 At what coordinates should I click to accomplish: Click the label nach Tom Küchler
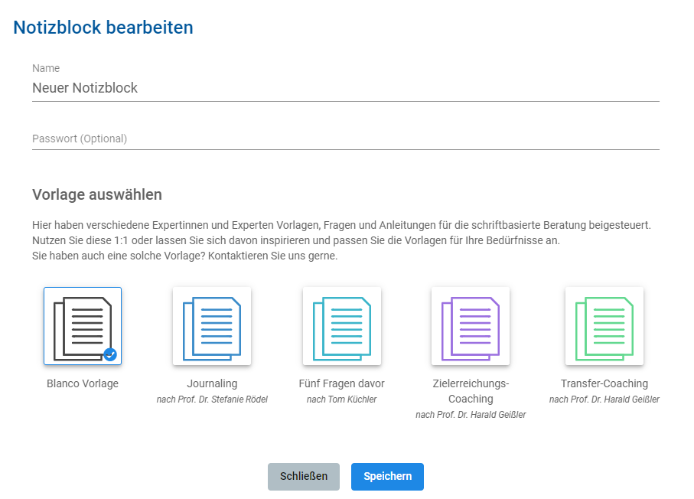tap(342, 399)
